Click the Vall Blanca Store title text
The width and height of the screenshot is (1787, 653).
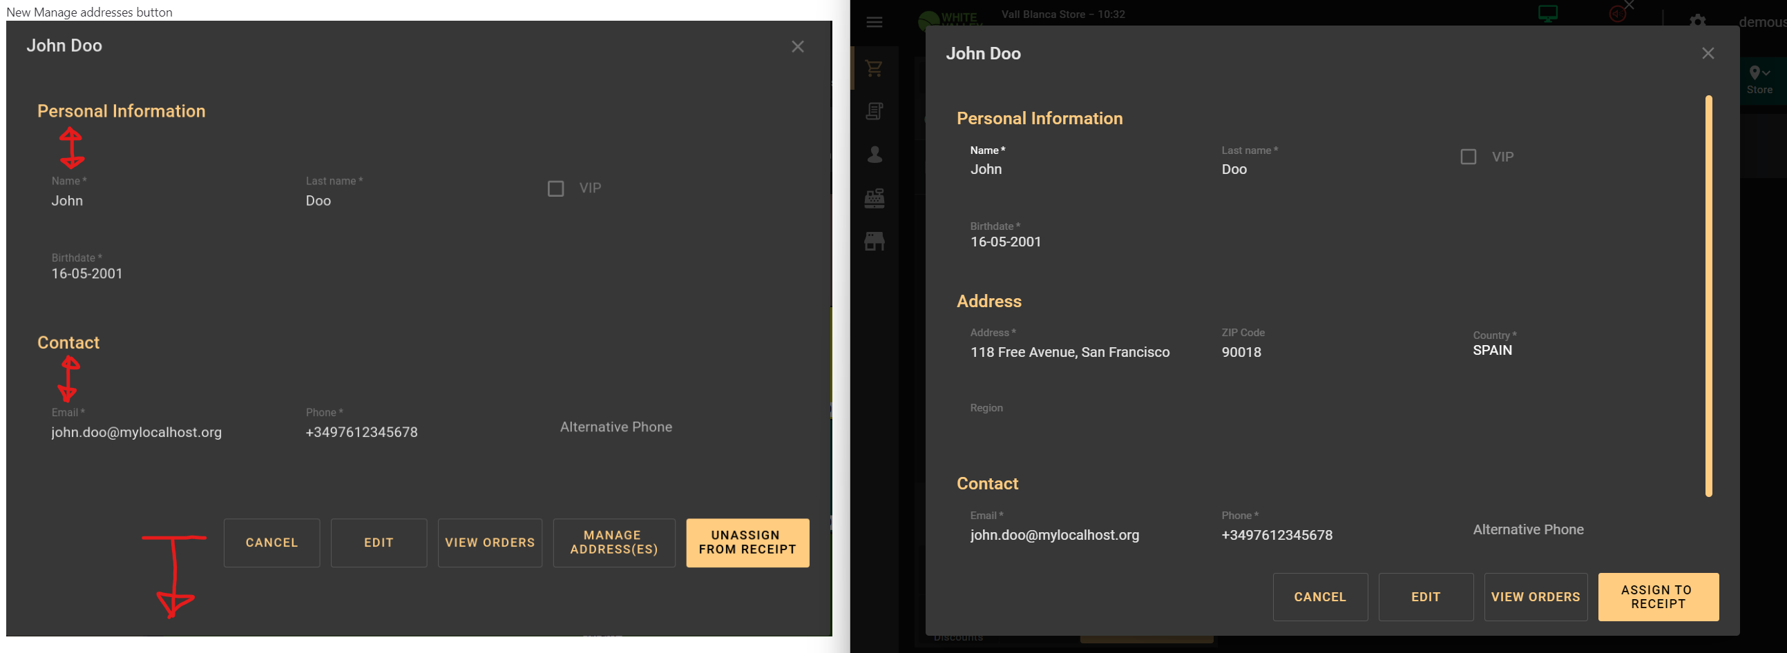(x=1063, y=14)
